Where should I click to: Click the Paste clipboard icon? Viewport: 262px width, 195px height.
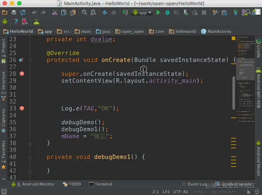[73, 12]
